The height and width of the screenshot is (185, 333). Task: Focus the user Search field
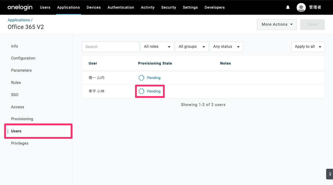point(111,47)
